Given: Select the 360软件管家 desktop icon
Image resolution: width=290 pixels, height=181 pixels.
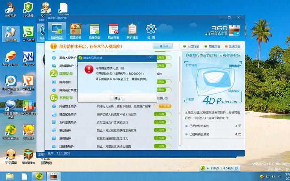Looking at the screenshot, I should point(29,108).
